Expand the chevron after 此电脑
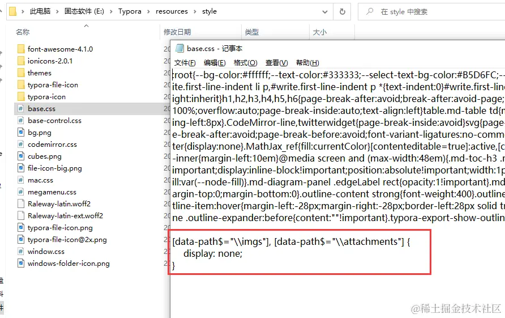505x318 pixels. click(57, 11)
